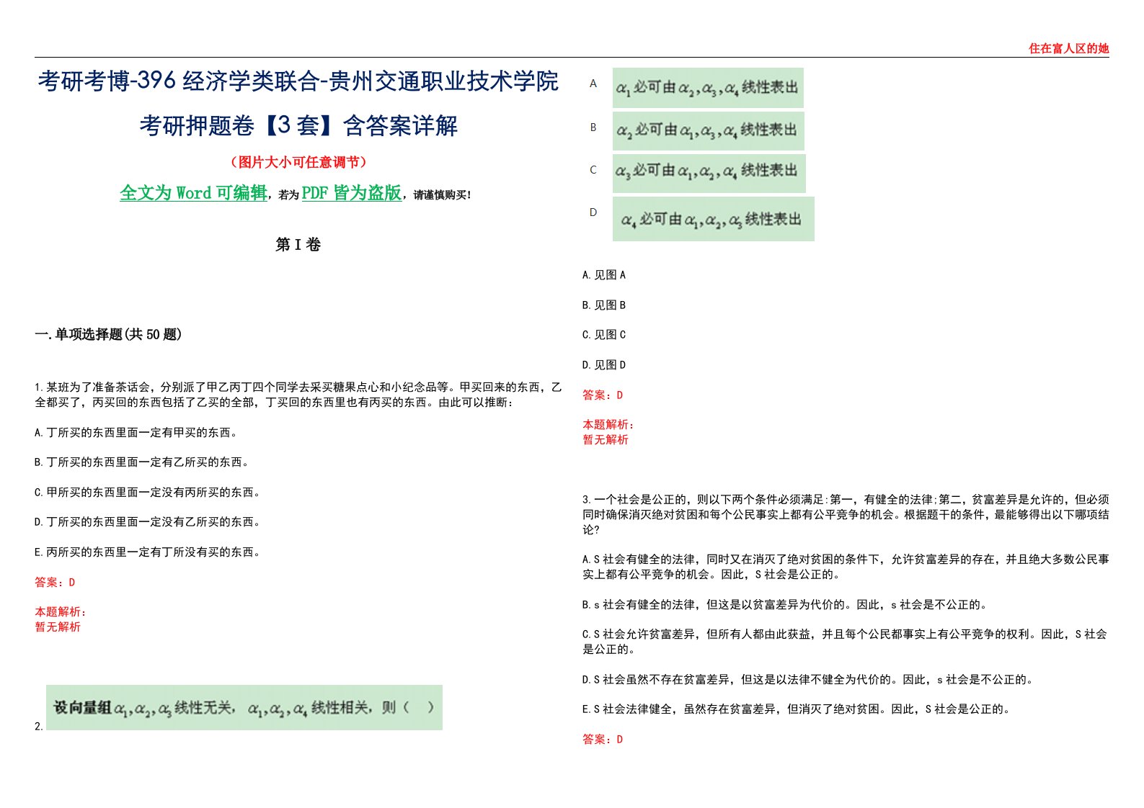This screenshot has height=808, width=1144.
Task: Click image option C α3必可由α1,α2,α4线性表出
Action: point(709,173)
